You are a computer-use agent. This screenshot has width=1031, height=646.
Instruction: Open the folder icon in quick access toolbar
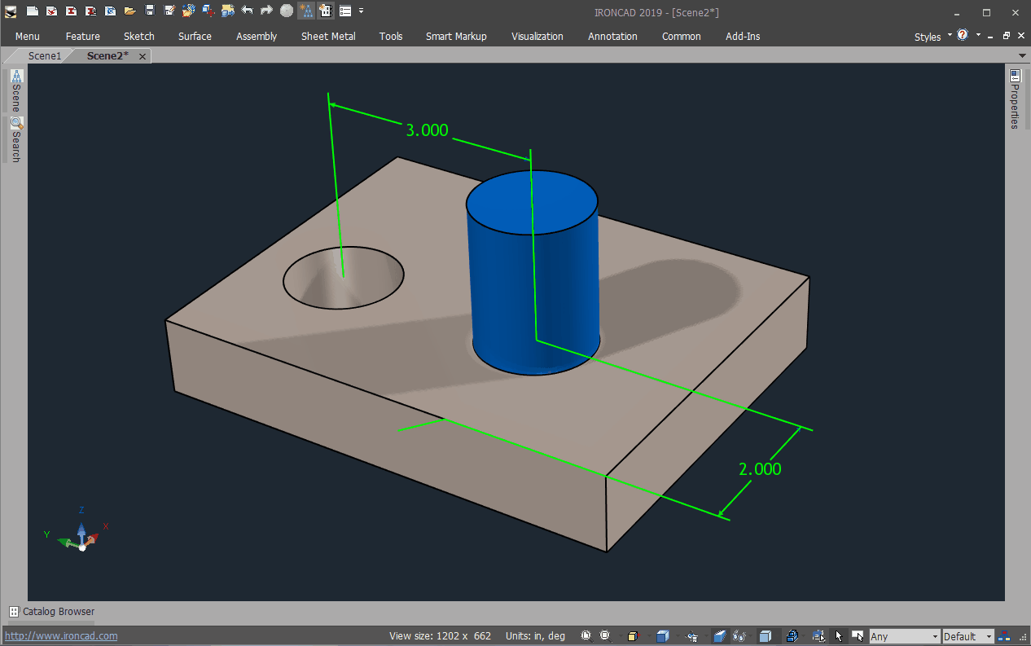(129, 11)
